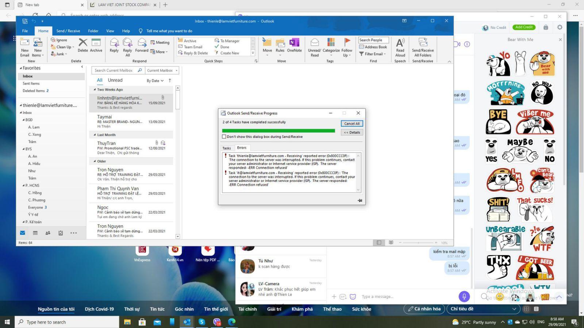This screenshot has height=328, width=584.
Task: Click the pin icon in progress dialog
Action: 360,200
